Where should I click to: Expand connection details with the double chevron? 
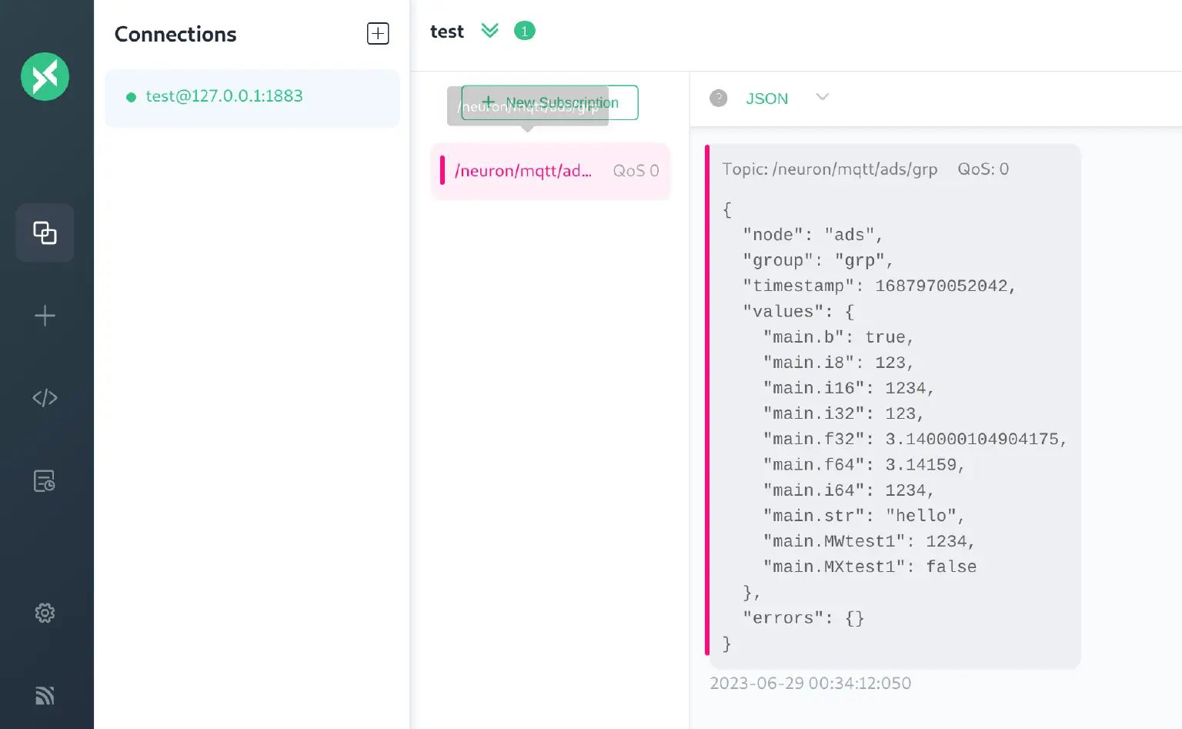[489, 31]
